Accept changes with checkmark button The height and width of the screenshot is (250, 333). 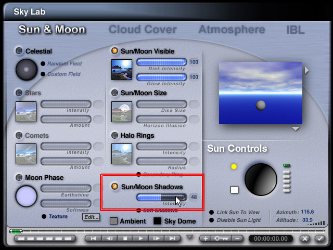[320, 239]
